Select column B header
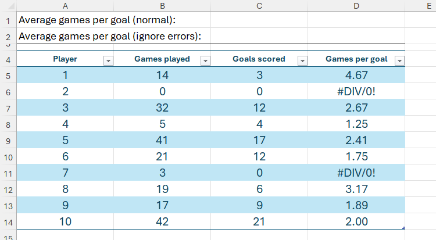Viewport: 436px width, 240px height. click(x=162, y=5)
